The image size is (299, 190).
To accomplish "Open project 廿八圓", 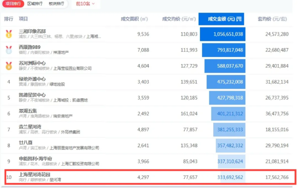I will tap(26, 143).
